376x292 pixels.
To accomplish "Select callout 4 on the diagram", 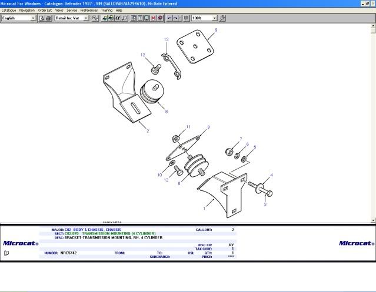I will pos(271,175).
